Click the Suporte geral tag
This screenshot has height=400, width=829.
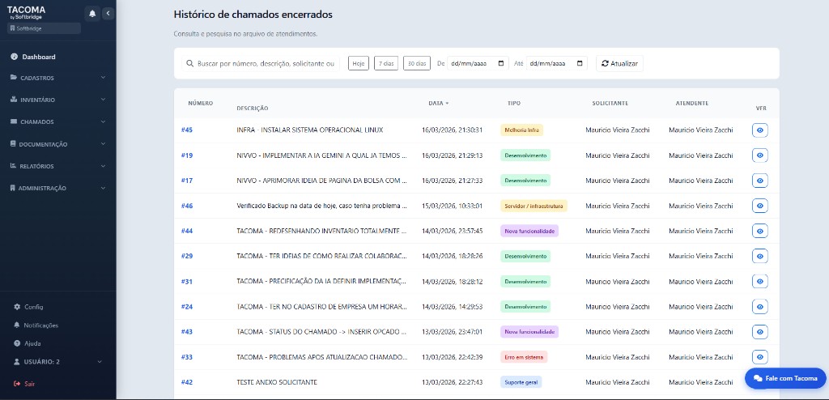pyautogui.click(x=521, y=382)
